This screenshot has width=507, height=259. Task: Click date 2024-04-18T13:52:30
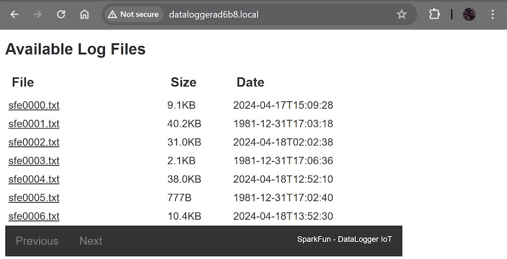[283, 216]
